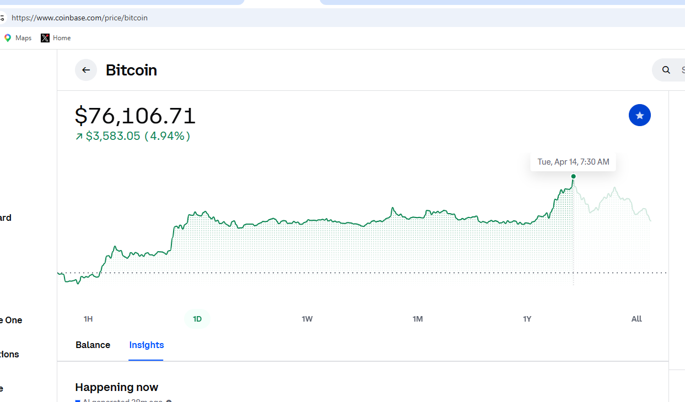Viewport: 685px width, 402px height.
Task: Click the site info icon beside the URL
Action: (2, 18)
